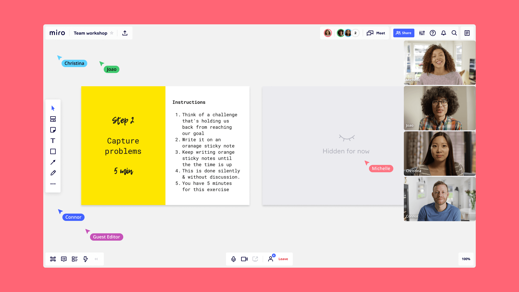Image resolution: width=519 pixels, height=292 pixels.
Task: Click the Team workshop board name
Action: [91, 33]
